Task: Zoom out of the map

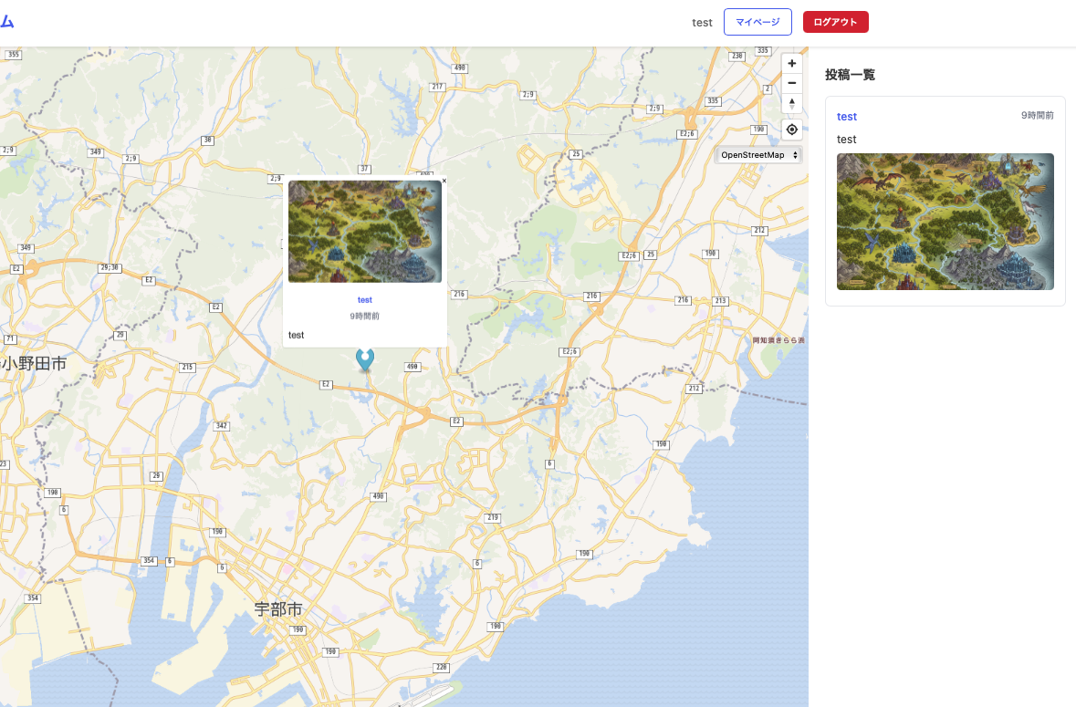Action: (x=791, y=83)
